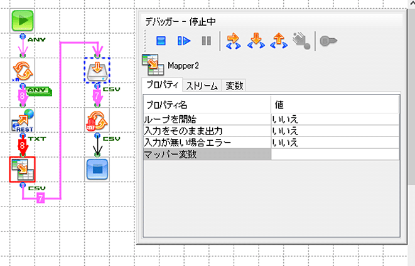Open value dropdown for ループを開始
415x266 pixels.
coord(334,118)
